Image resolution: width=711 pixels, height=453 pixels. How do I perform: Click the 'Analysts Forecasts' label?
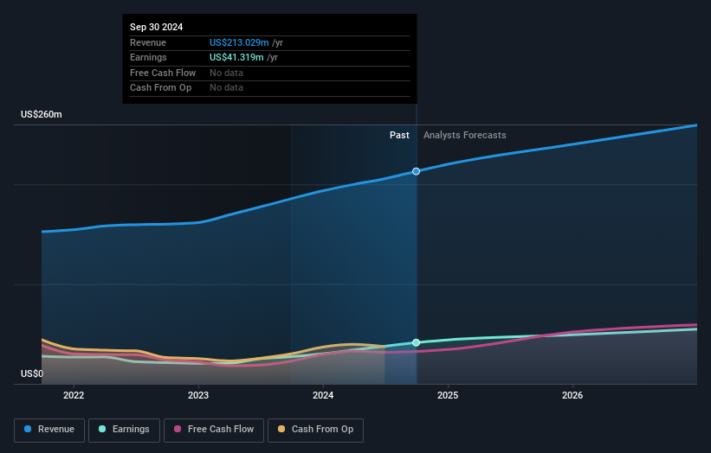point(465,135)
